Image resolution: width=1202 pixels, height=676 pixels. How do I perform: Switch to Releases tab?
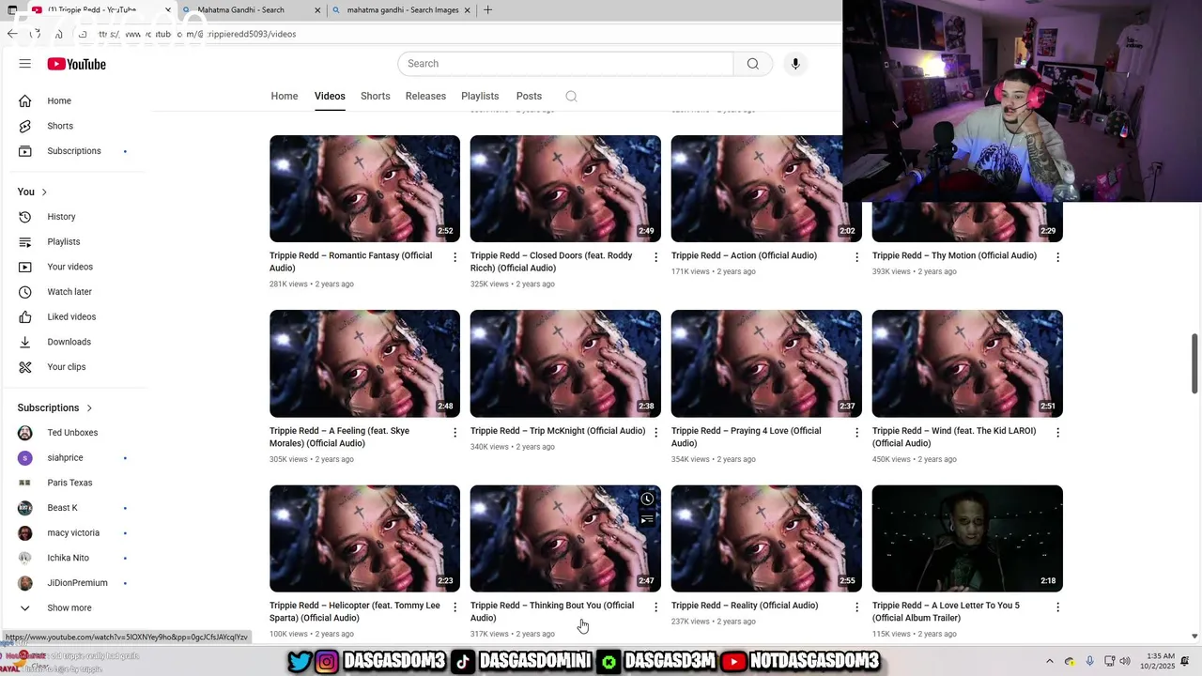coord(425,96)
